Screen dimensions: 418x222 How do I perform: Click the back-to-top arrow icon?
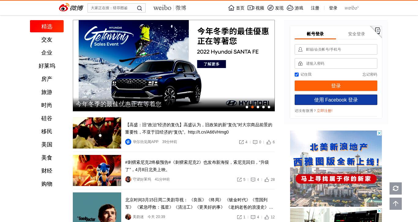coord(396,204)
